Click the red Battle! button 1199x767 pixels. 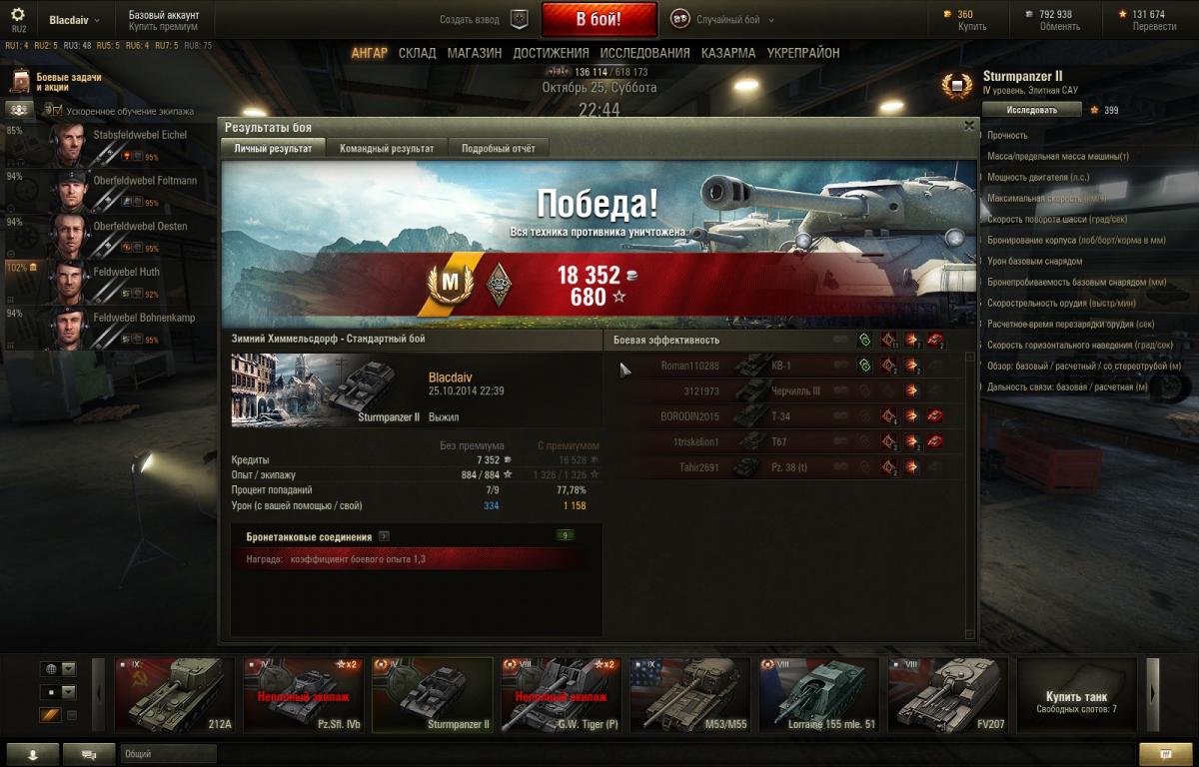click(599, 19)
